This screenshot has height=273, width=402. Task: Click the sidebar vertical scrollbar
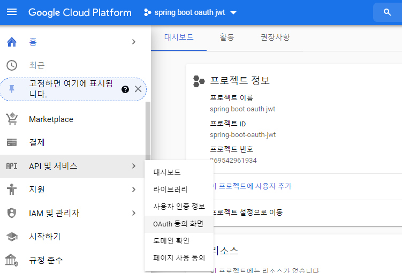coord(148,131)
